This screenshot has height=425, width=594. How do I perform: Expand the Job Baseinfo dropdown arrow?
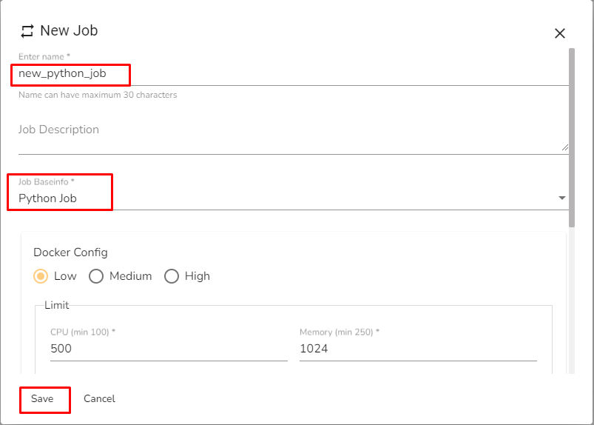click(x=562, y=198)
